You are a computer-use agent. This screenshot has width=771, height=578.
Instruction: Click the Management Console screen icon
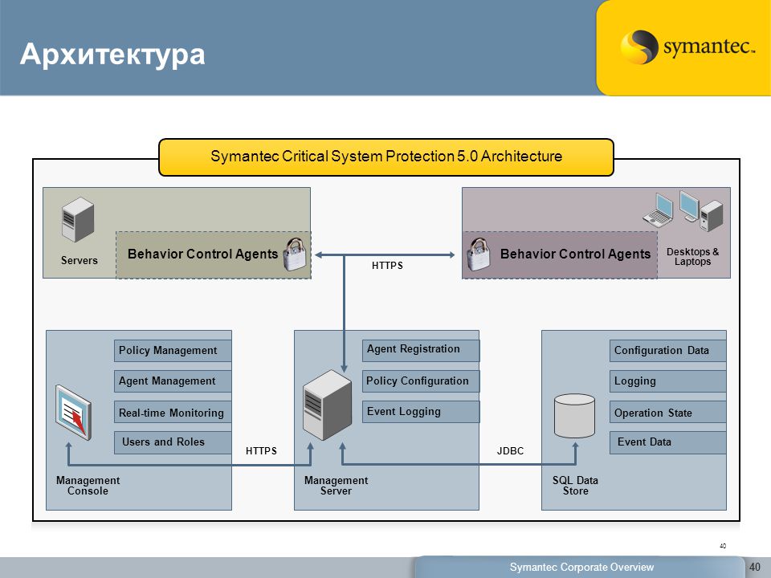click(x=73, y=413)
